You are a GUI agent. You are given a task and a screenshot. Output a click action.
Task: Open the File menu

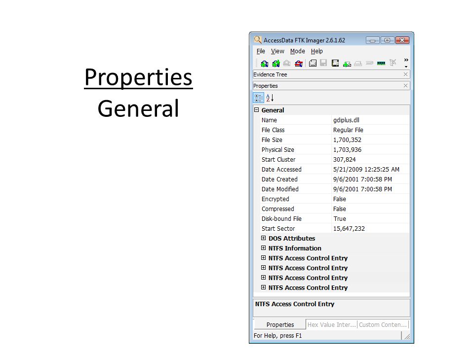tap(261, 51)
